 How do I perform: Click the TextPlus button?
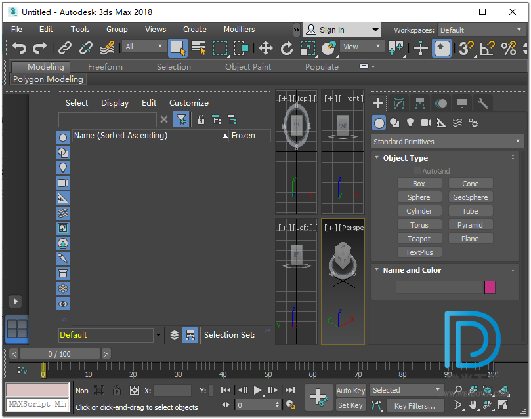click(419, 252)
